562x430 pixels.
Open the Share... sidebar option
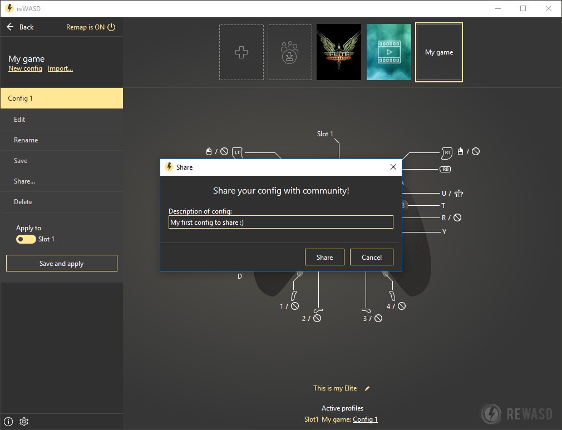(x=62, y=181)
